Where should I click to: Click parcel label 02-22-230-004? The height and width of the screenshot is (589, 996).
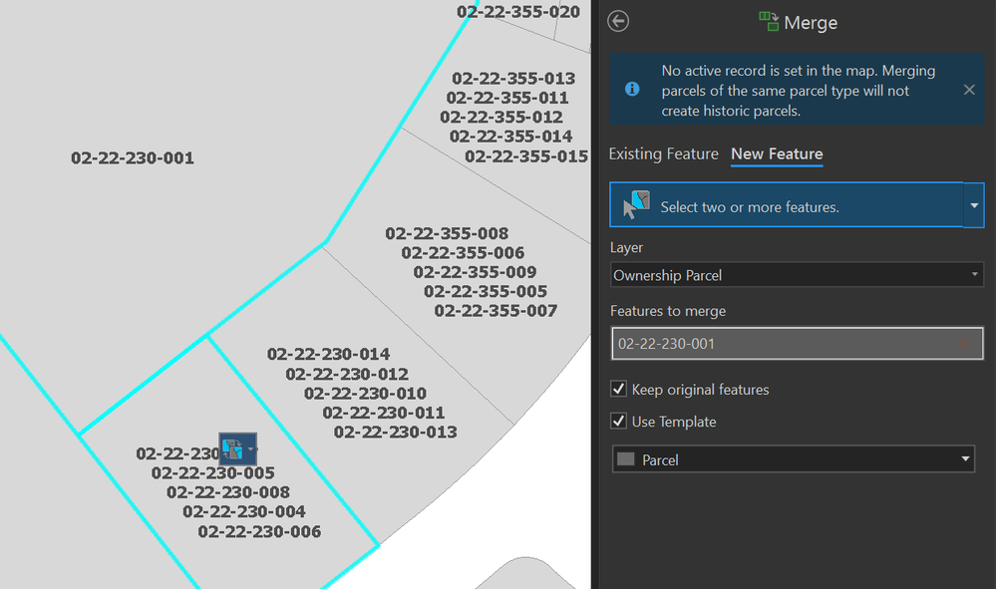[x=244, y=511]
